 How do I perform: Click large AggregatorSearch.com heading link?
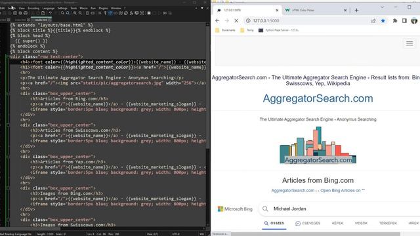pos(318,98)
